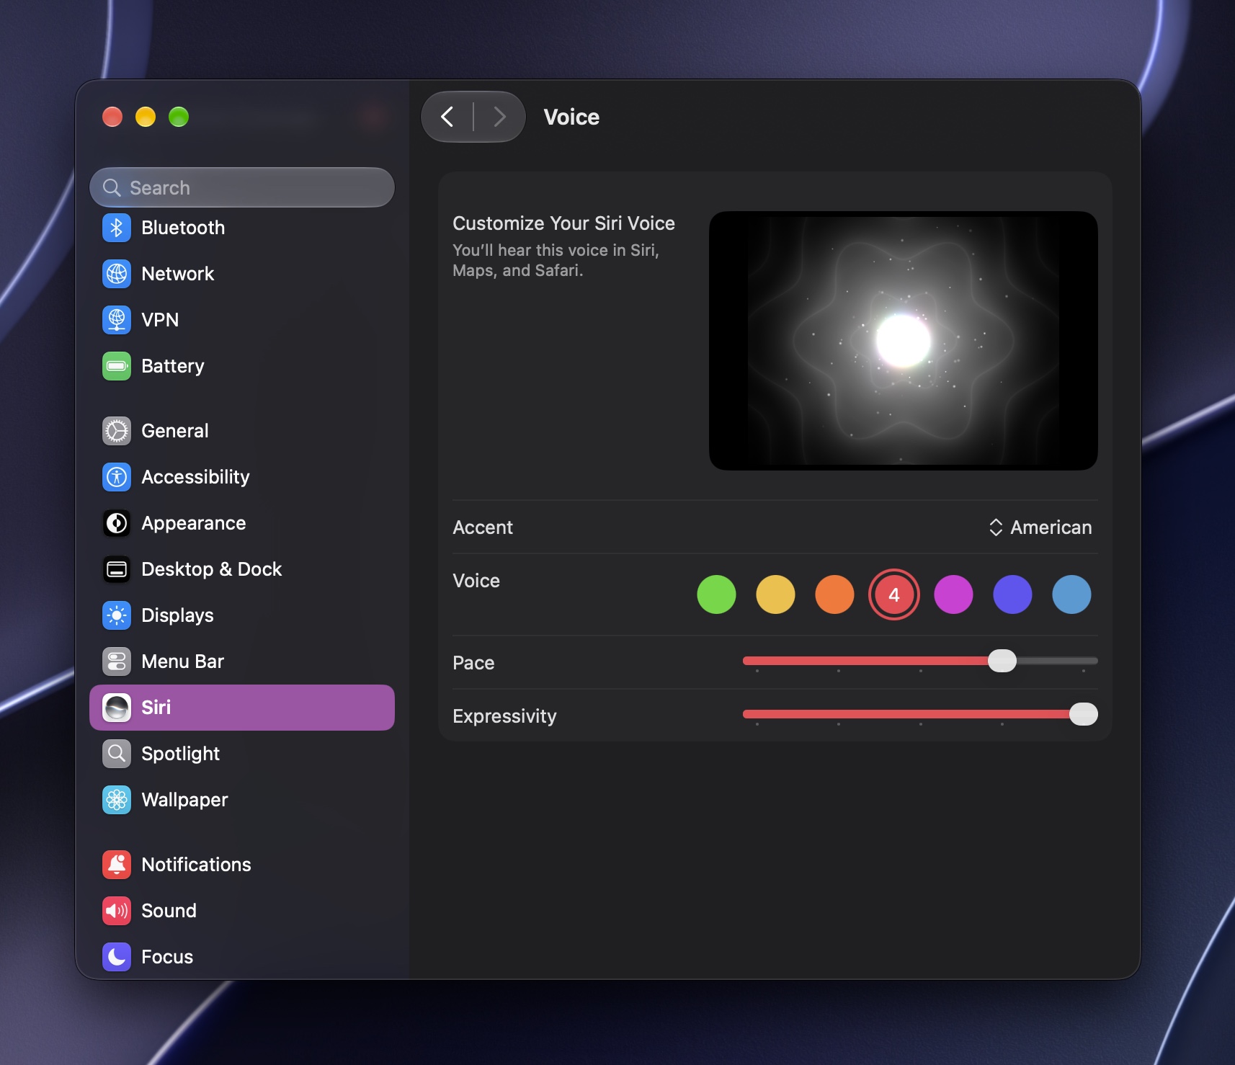Select the orange voice swatch
The height and width of the screenshot is (1065, 1235).
click(x=834, y=594)
